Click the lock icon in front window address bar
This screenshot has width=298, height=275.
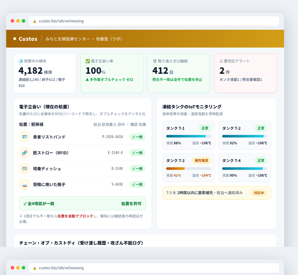click(x=35, y=21)
